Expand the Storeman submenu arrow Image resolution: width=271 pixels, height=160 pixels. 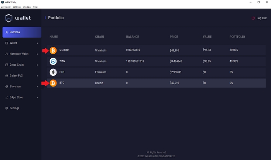pyautogui.click(x=37, y=87)
